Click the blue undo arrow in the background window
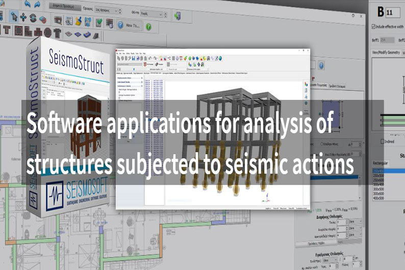The height and width of the screenshot is (270, 405). 28,4
